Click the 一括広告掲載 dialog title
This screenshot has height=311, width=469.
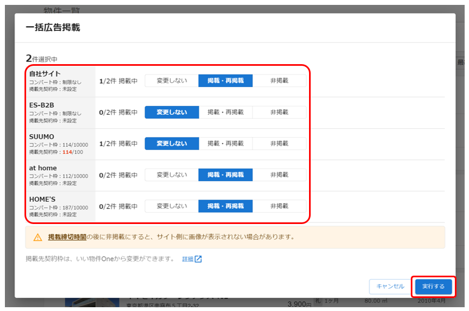53,28
